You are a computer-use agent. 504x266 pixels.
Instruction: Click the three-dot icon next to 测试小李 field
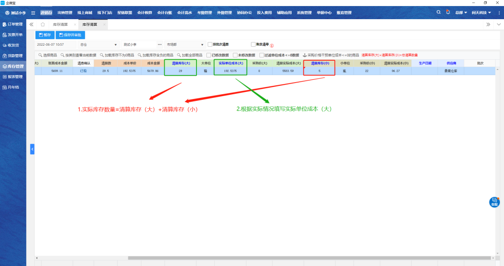(x=160, y=44)
